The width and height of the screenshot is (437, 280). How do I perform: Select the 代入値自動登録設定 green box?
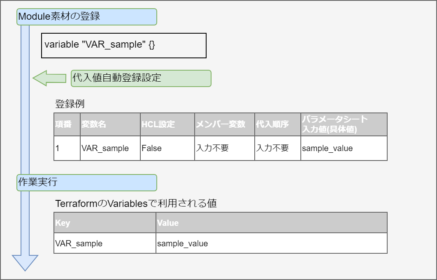tap(141, 78)
